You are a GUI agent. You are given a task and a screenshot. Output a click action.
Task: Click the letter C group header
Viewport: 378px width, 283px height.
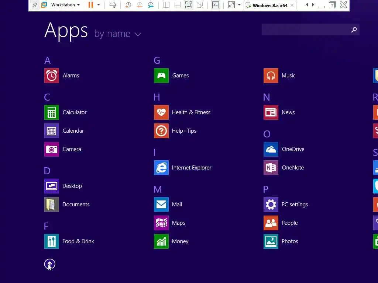pyautogui.click(x=47, y=97)
